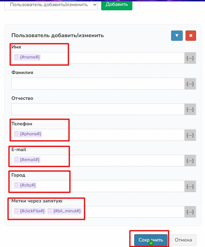205x247 pixels.
Task: Cancel editing with the Отмена button
Action: click(x=183, y=240)
